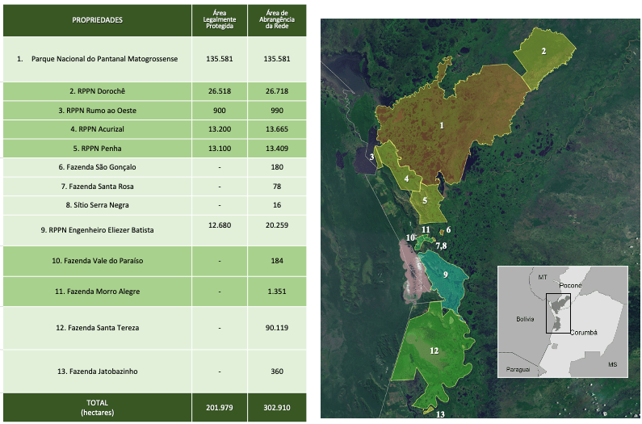
Task: Click the brown map region labeled 1
Action: pyautogui.click(x=441, y=125)
